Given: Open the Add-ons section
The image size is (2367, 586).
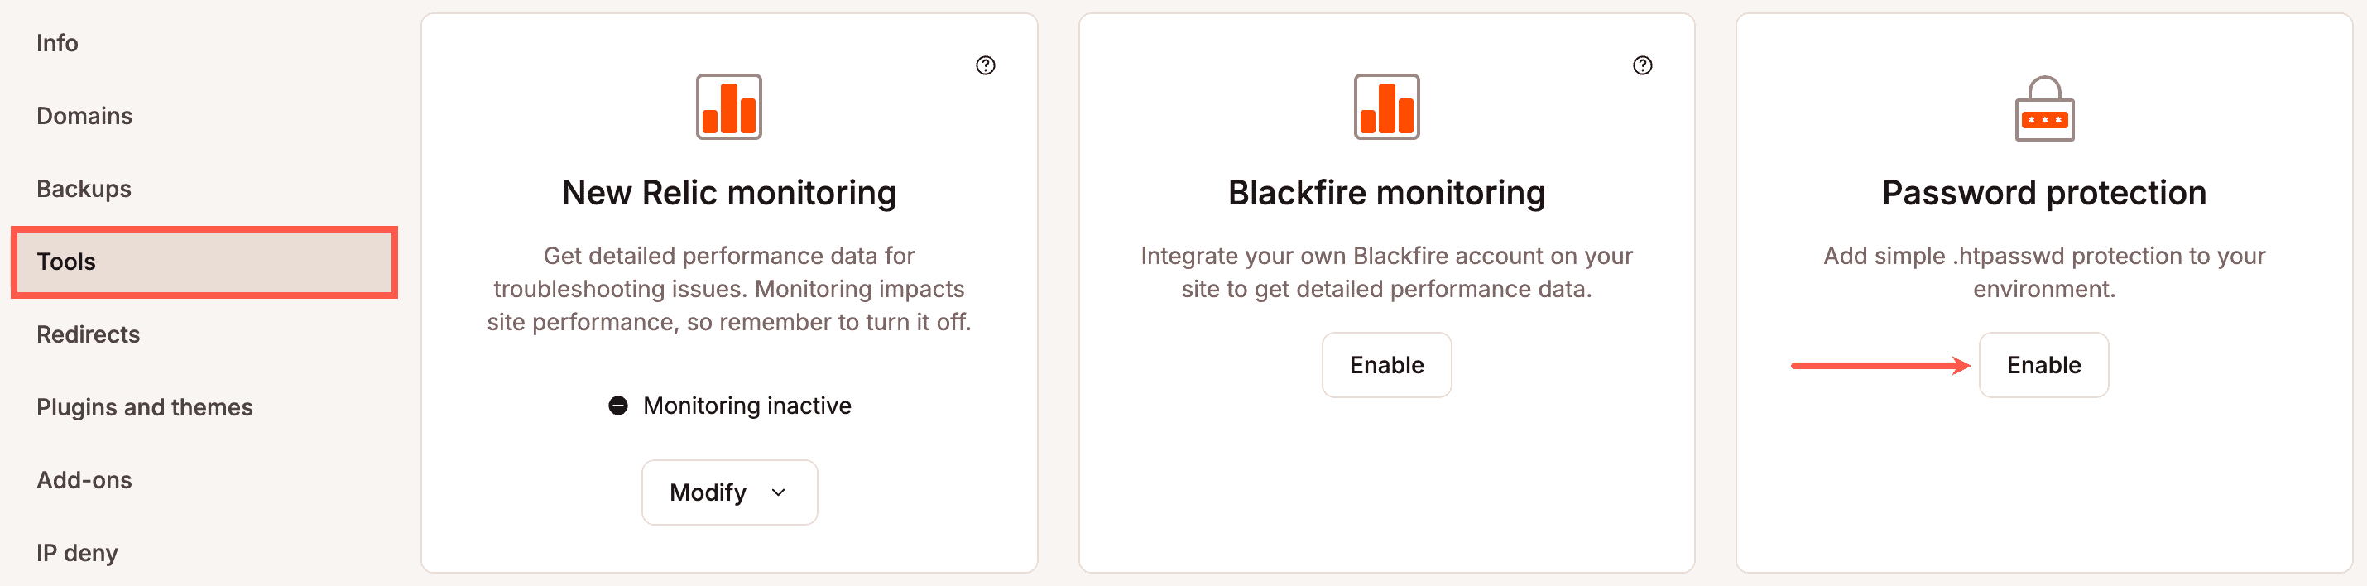Looking at the screenshot, I should click(84, 479).
